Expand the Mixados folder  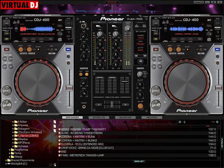(13, 139)
